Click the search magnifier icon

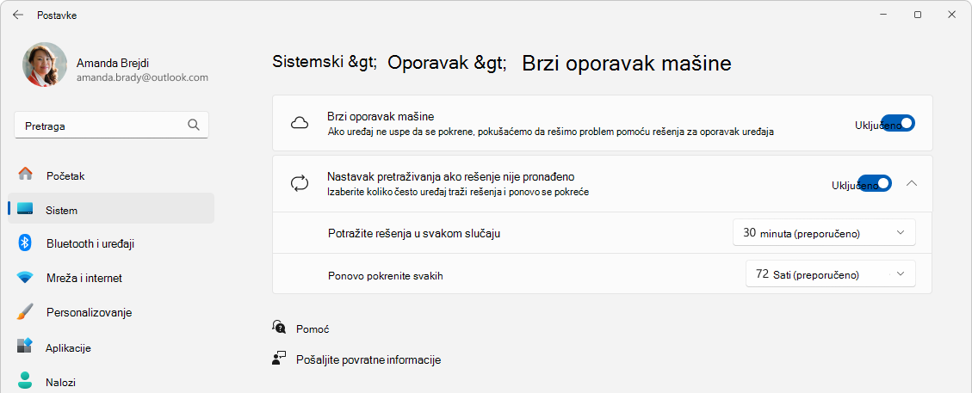[x=194, y=125]
